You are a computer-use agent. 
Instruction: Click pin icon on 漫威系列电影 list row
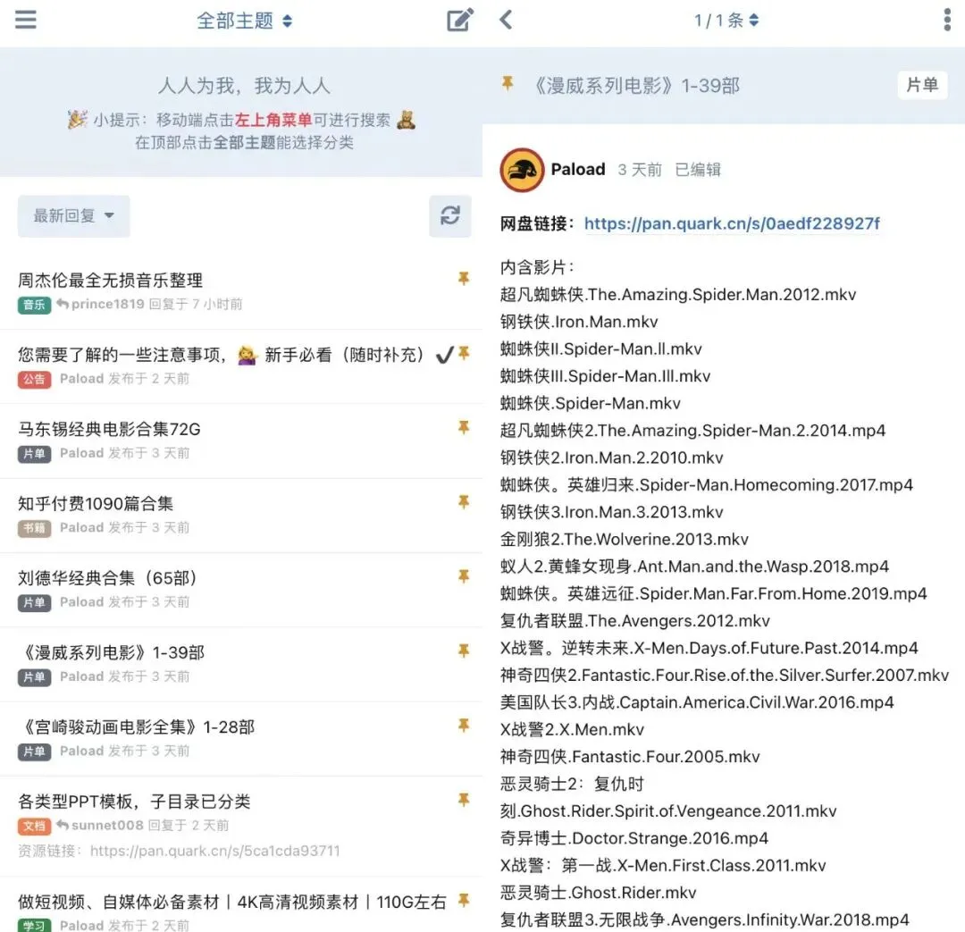(464, 651)
